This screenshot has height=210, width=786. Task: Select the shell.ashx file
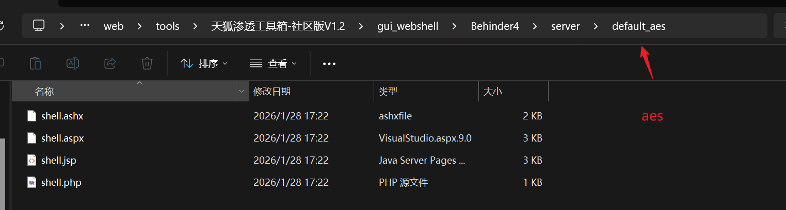tap(62, 116)
